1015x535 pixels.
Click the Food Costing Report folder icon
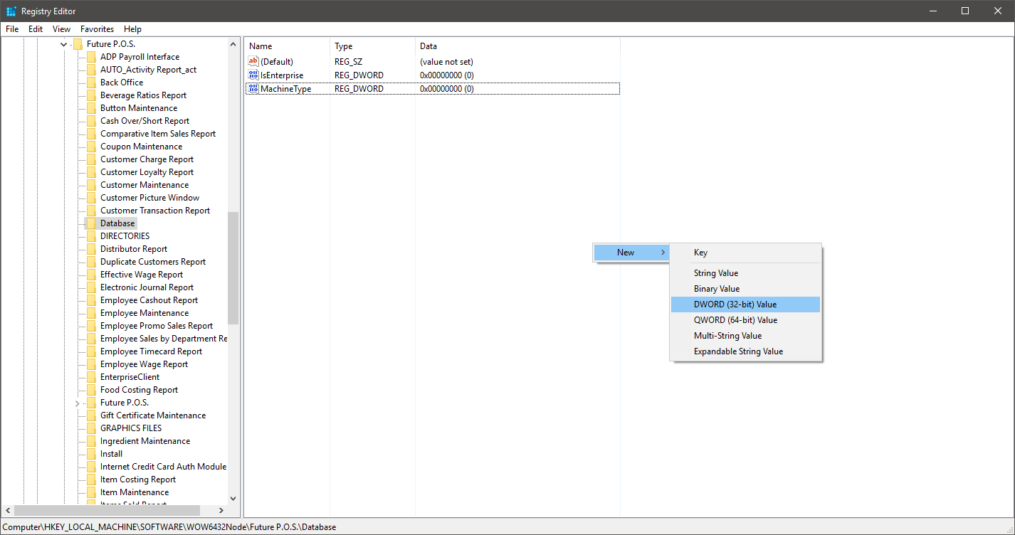click(x=91, y=390)
